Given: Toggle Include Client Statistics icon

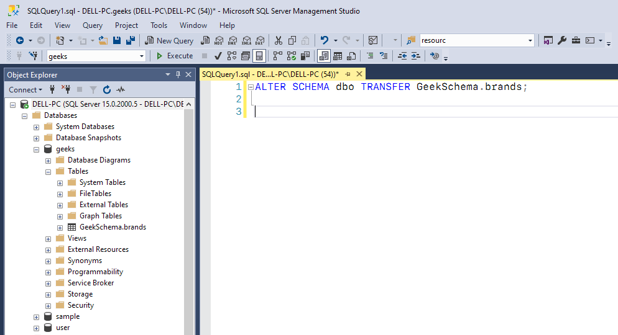Looking at the screenshot, I should tap(305, 56).
